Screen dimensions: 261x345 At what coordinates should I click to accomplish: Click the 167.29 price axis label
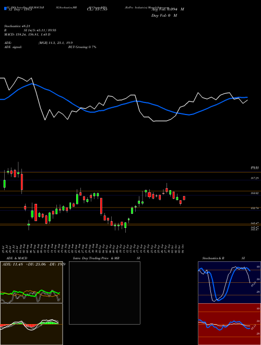[x=255, y=178]
